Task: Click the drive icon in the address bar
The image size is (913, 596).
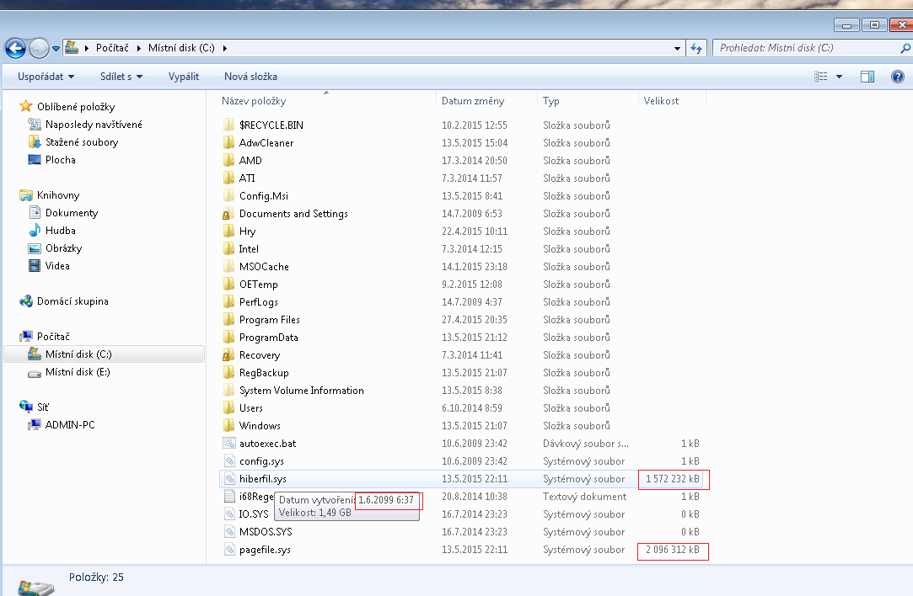Action: coord(71,48)
